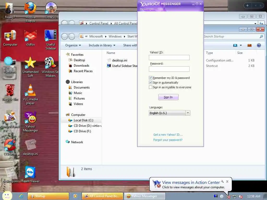267x200 pixels.
Task: Click the search magnifier in Search Startup box
Action: click(x=261, y=36)
